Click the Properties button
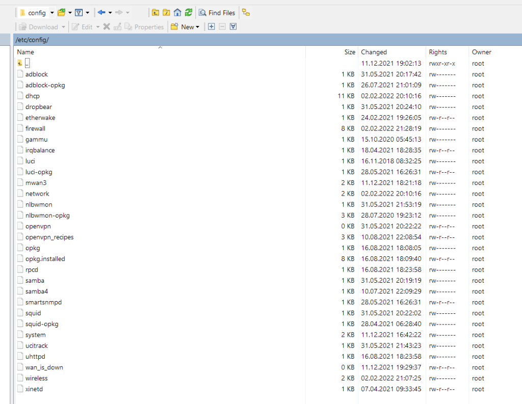 coord(144,27)
